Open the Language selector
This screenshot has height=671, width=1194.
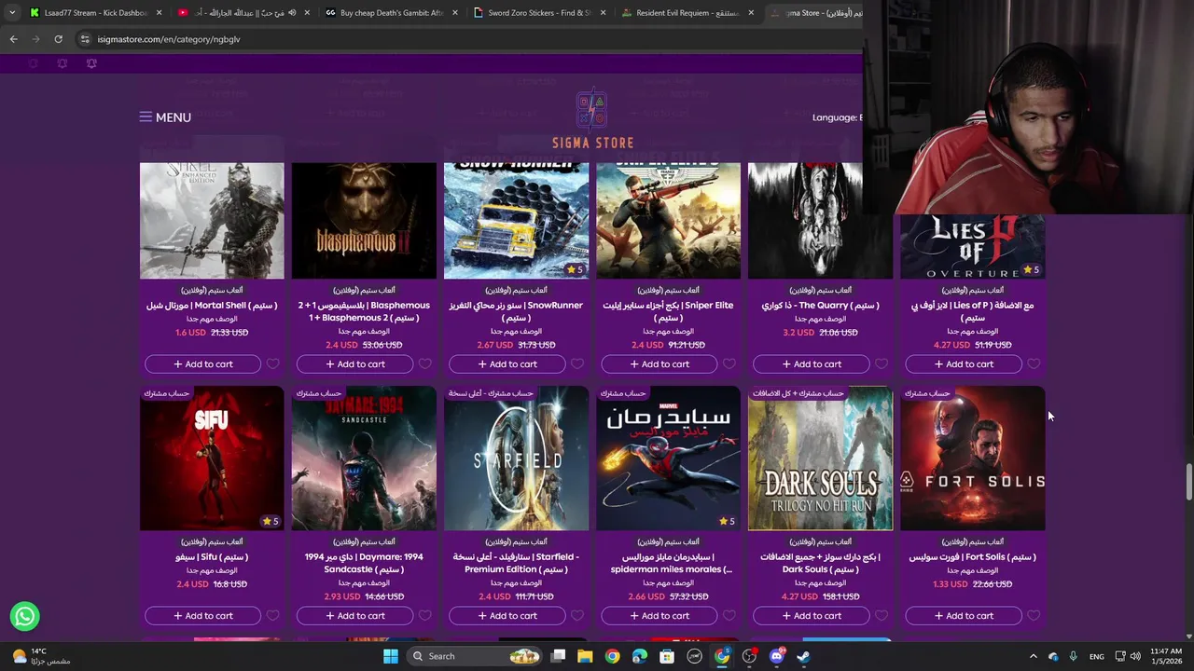pos(837,117)
